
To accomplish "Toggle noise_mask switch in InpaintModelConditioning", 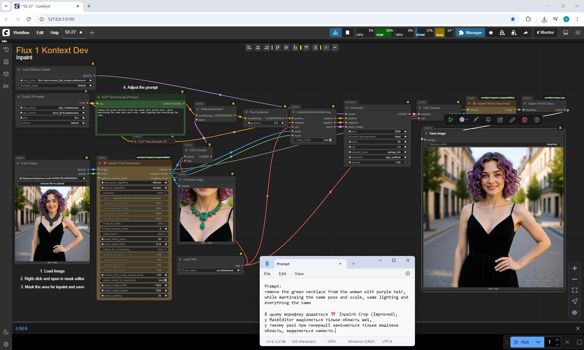I will coord(330,140).
